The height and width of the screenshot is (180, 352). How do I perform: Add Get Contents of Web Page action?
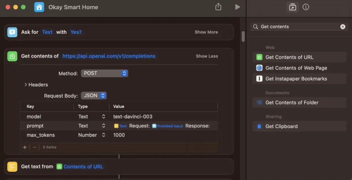click(x=300, y=68)
